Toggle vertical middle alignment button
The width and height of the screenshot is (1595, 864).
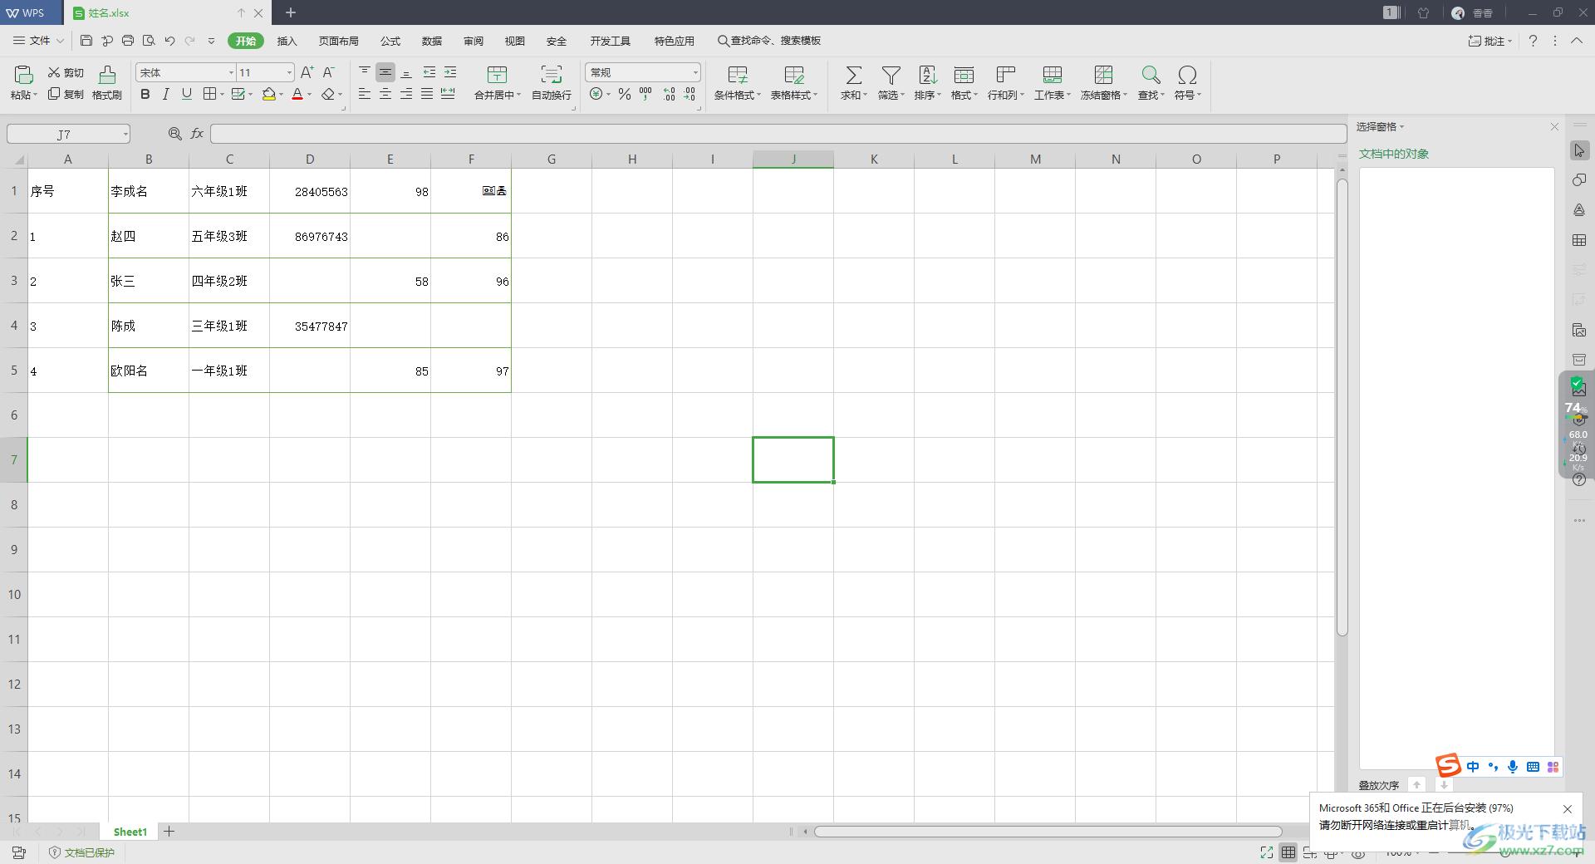pyautogui.click(x=385, y=72)
